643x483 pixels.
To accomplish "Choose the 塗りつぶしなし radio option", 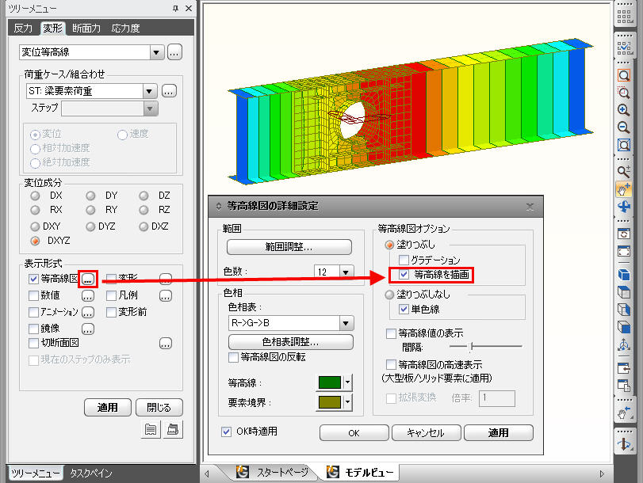I will click(389, 295).
